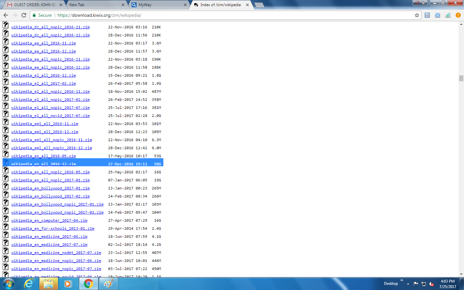Go forward using the browser arrow

(x=15, y=15)
